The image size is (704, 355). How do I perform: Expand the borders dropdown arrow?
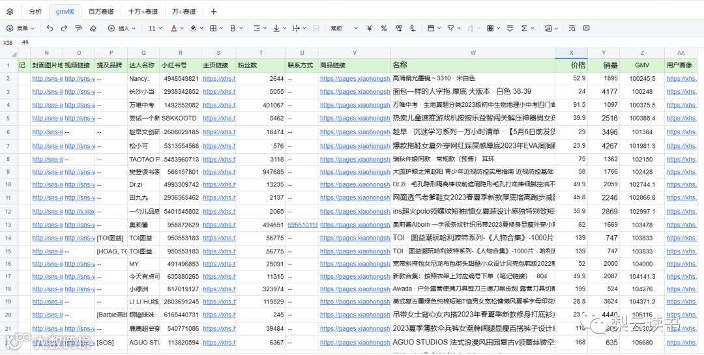222,28
